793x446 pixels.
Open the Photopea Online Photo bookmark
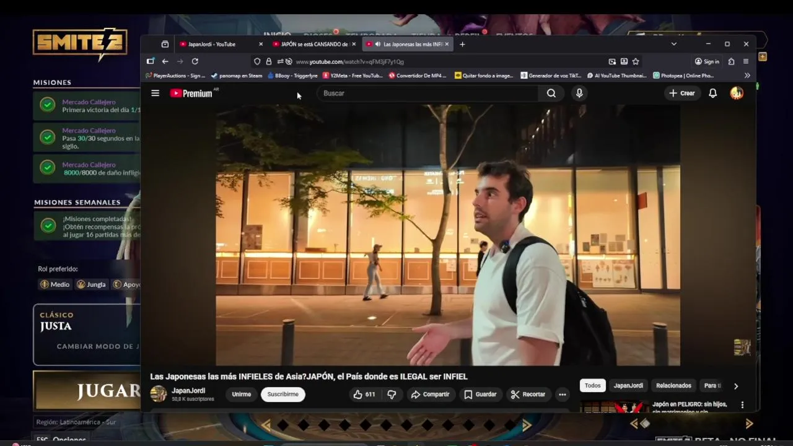pyautogui.click(x=683, y=76)
